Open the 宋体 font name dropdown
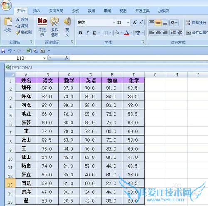The height and width of the screenshot is (206, 208). pos(114,23)
